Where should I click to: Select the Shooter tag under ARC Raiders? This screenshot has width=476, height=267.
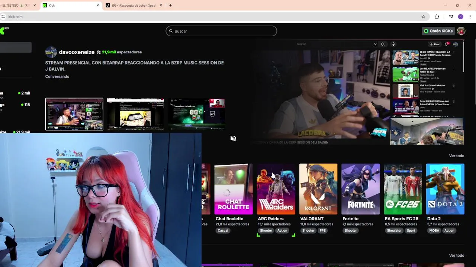point(266,231)
